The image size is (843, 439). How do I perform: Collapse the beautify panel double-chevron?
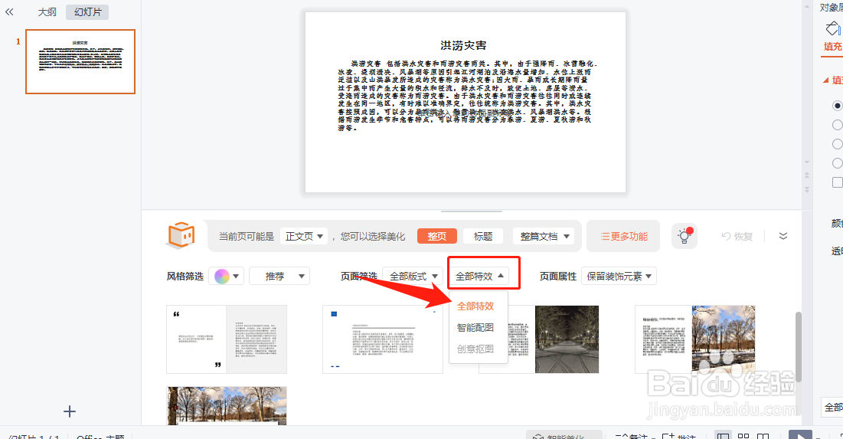point(783,236)
